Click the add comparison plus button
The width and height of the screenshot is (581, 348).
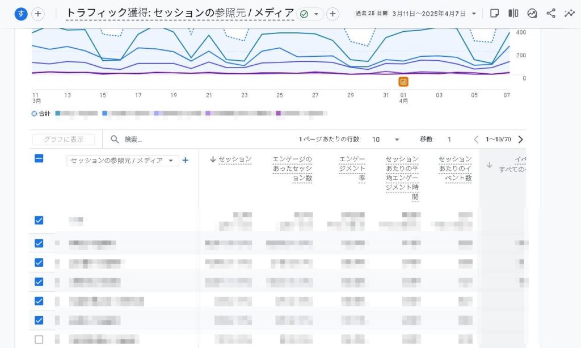37,14
